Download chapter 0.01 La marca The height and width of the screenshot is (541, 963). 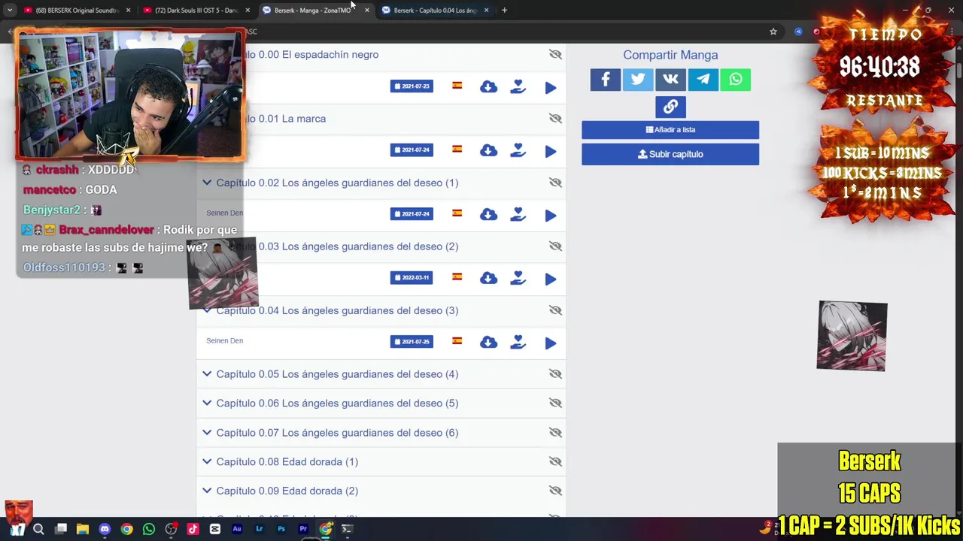pyautogui.click(x=488, y=151)
